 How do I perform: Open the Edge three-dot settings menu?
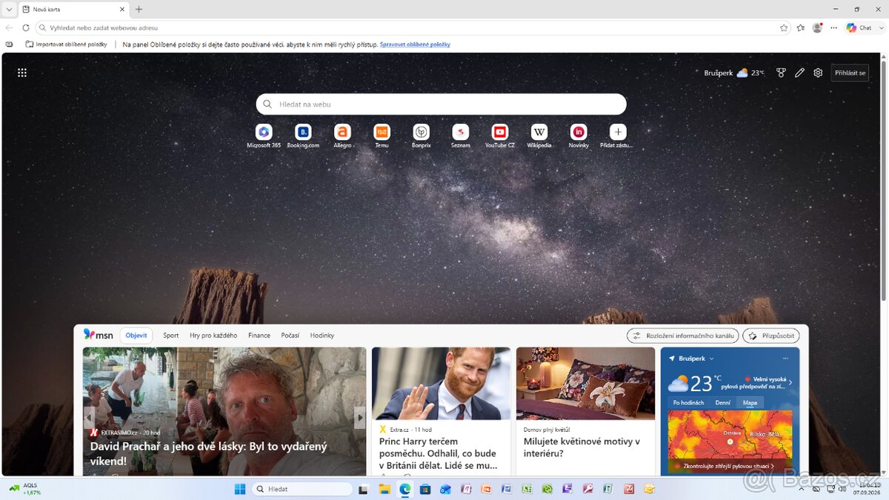click(834, 27)
